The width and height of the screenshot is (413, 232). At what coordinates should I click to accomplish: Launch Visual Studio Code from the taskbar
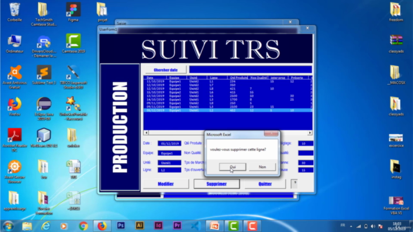click(x=196, y=226)
